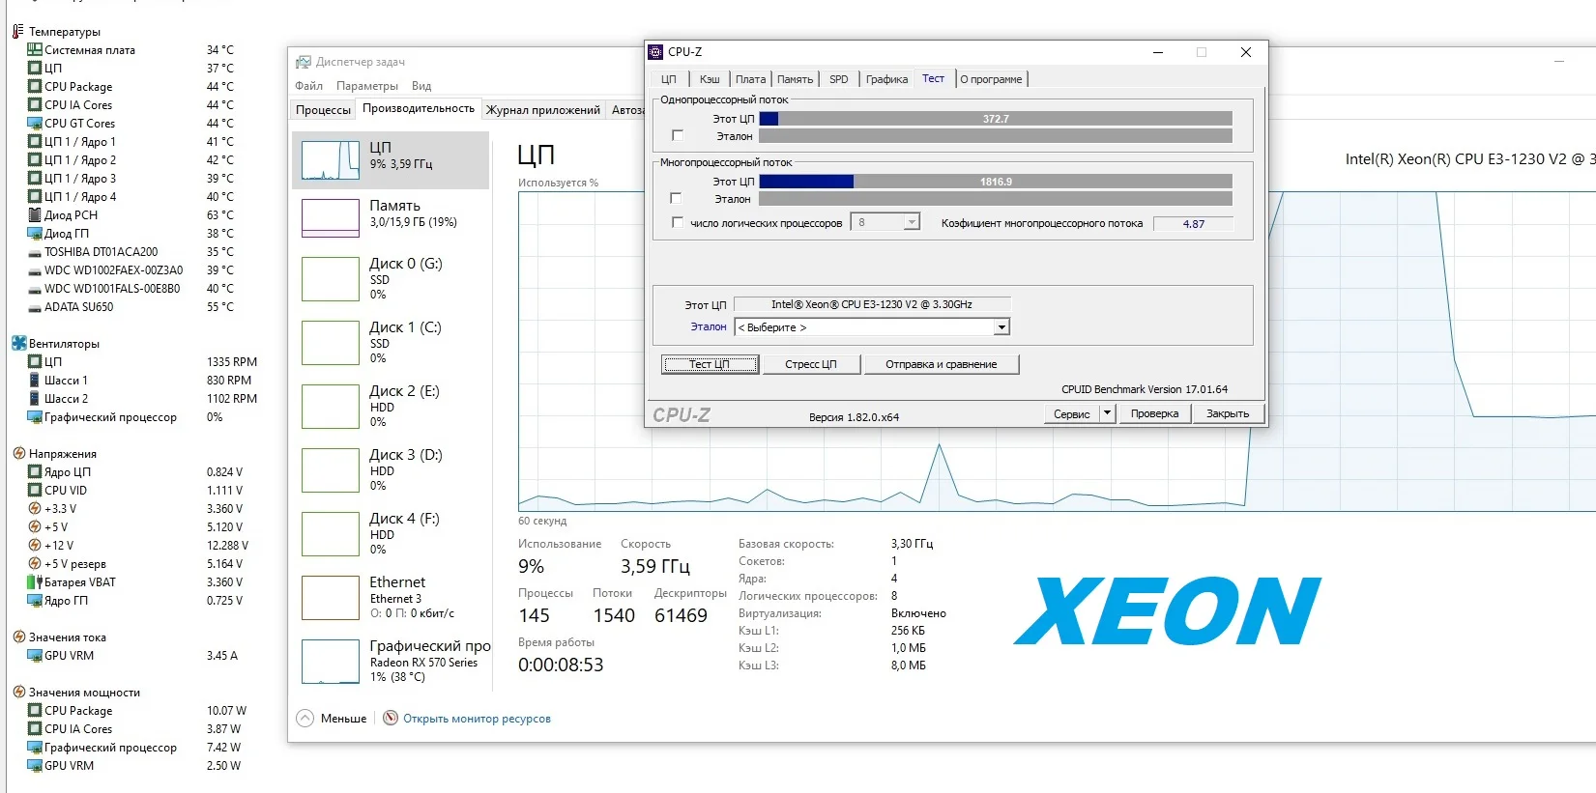
Task: Open the Графика tab in CPU-Z
Action: tap(886, 79)
